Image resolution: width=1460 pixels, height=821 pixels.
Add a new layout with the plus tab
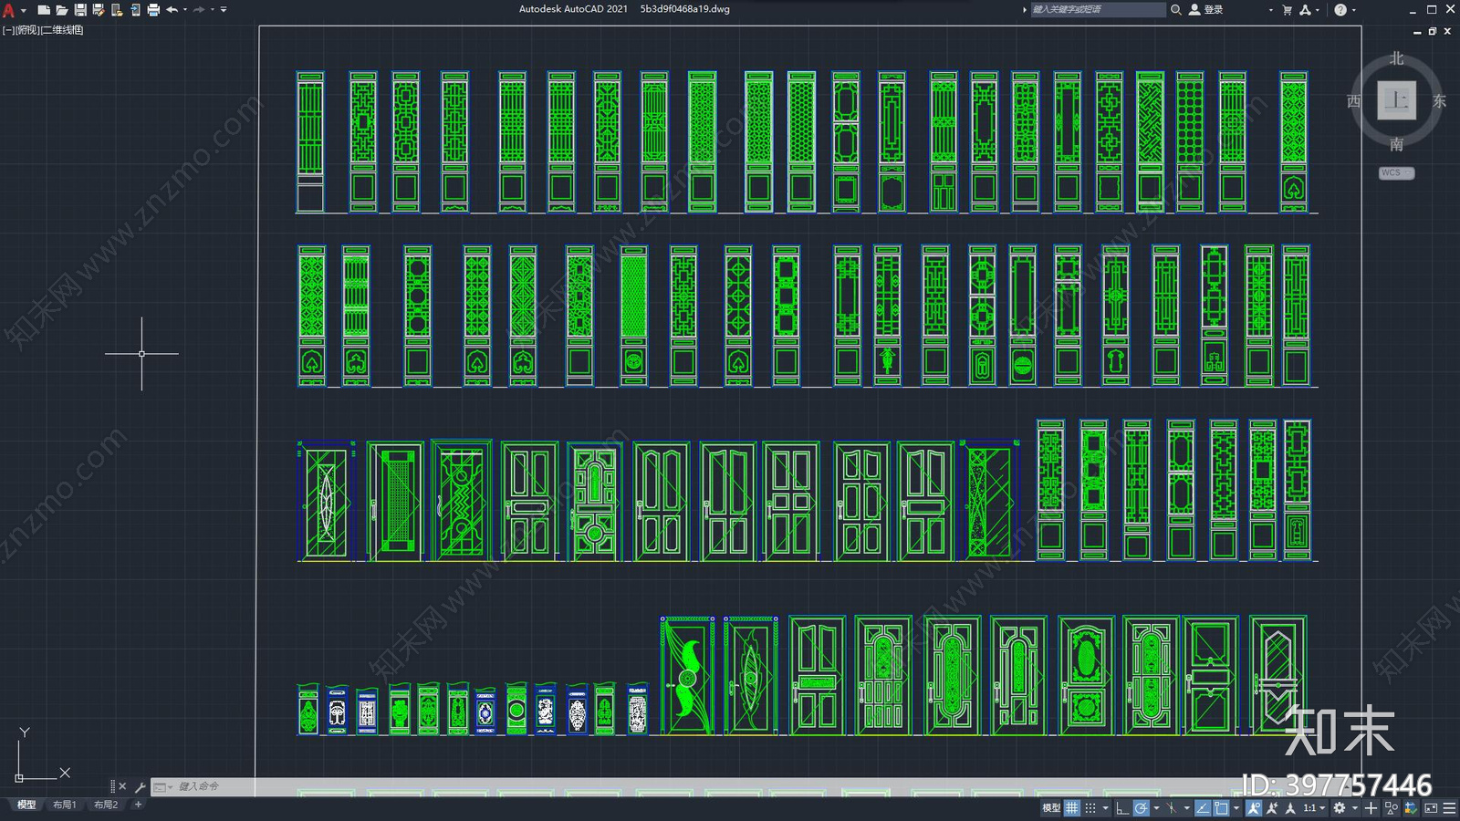(138, 805)
